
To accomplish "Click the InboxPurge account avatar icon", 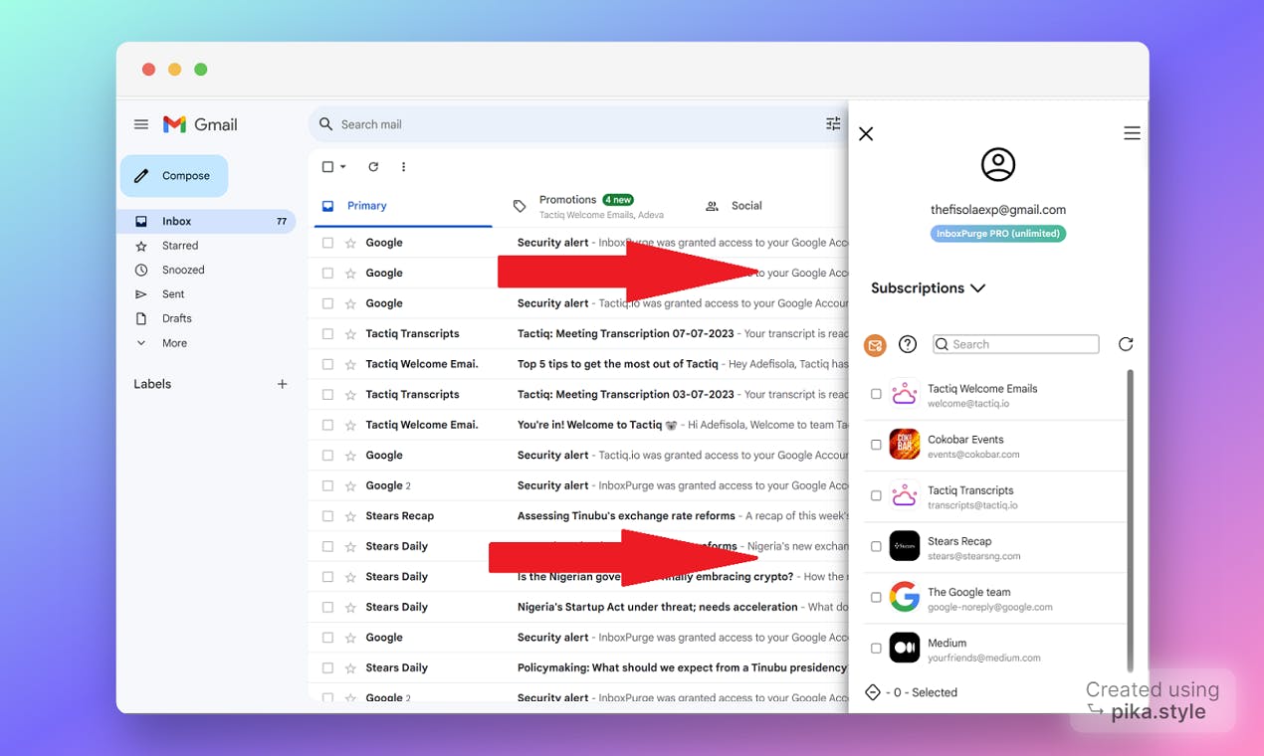I will point(998,164).
